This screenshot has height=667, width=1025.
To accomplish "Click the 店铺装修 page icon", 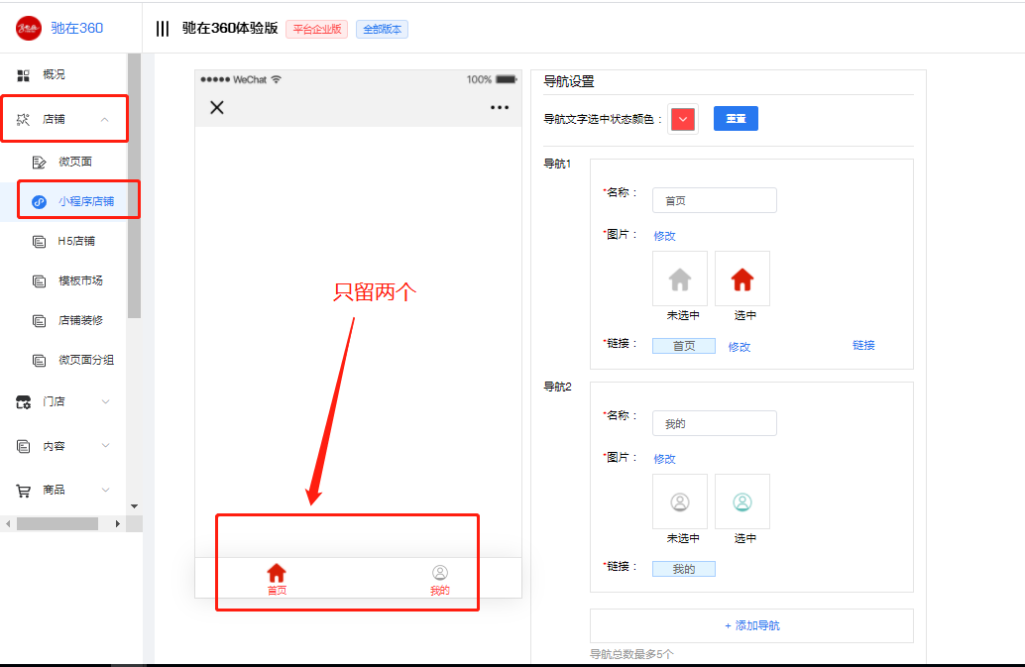I will [x=40, y=321].
